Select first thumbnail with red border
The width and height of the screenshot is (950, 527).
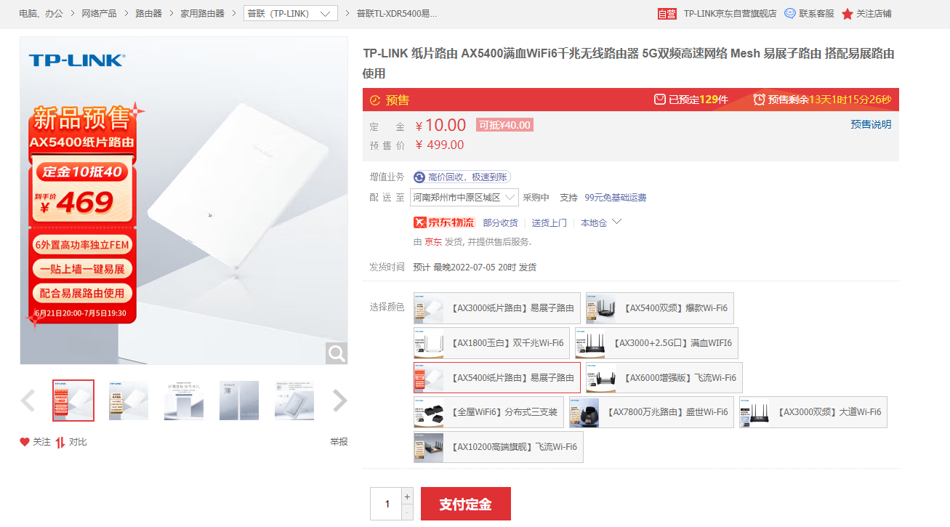73,401
